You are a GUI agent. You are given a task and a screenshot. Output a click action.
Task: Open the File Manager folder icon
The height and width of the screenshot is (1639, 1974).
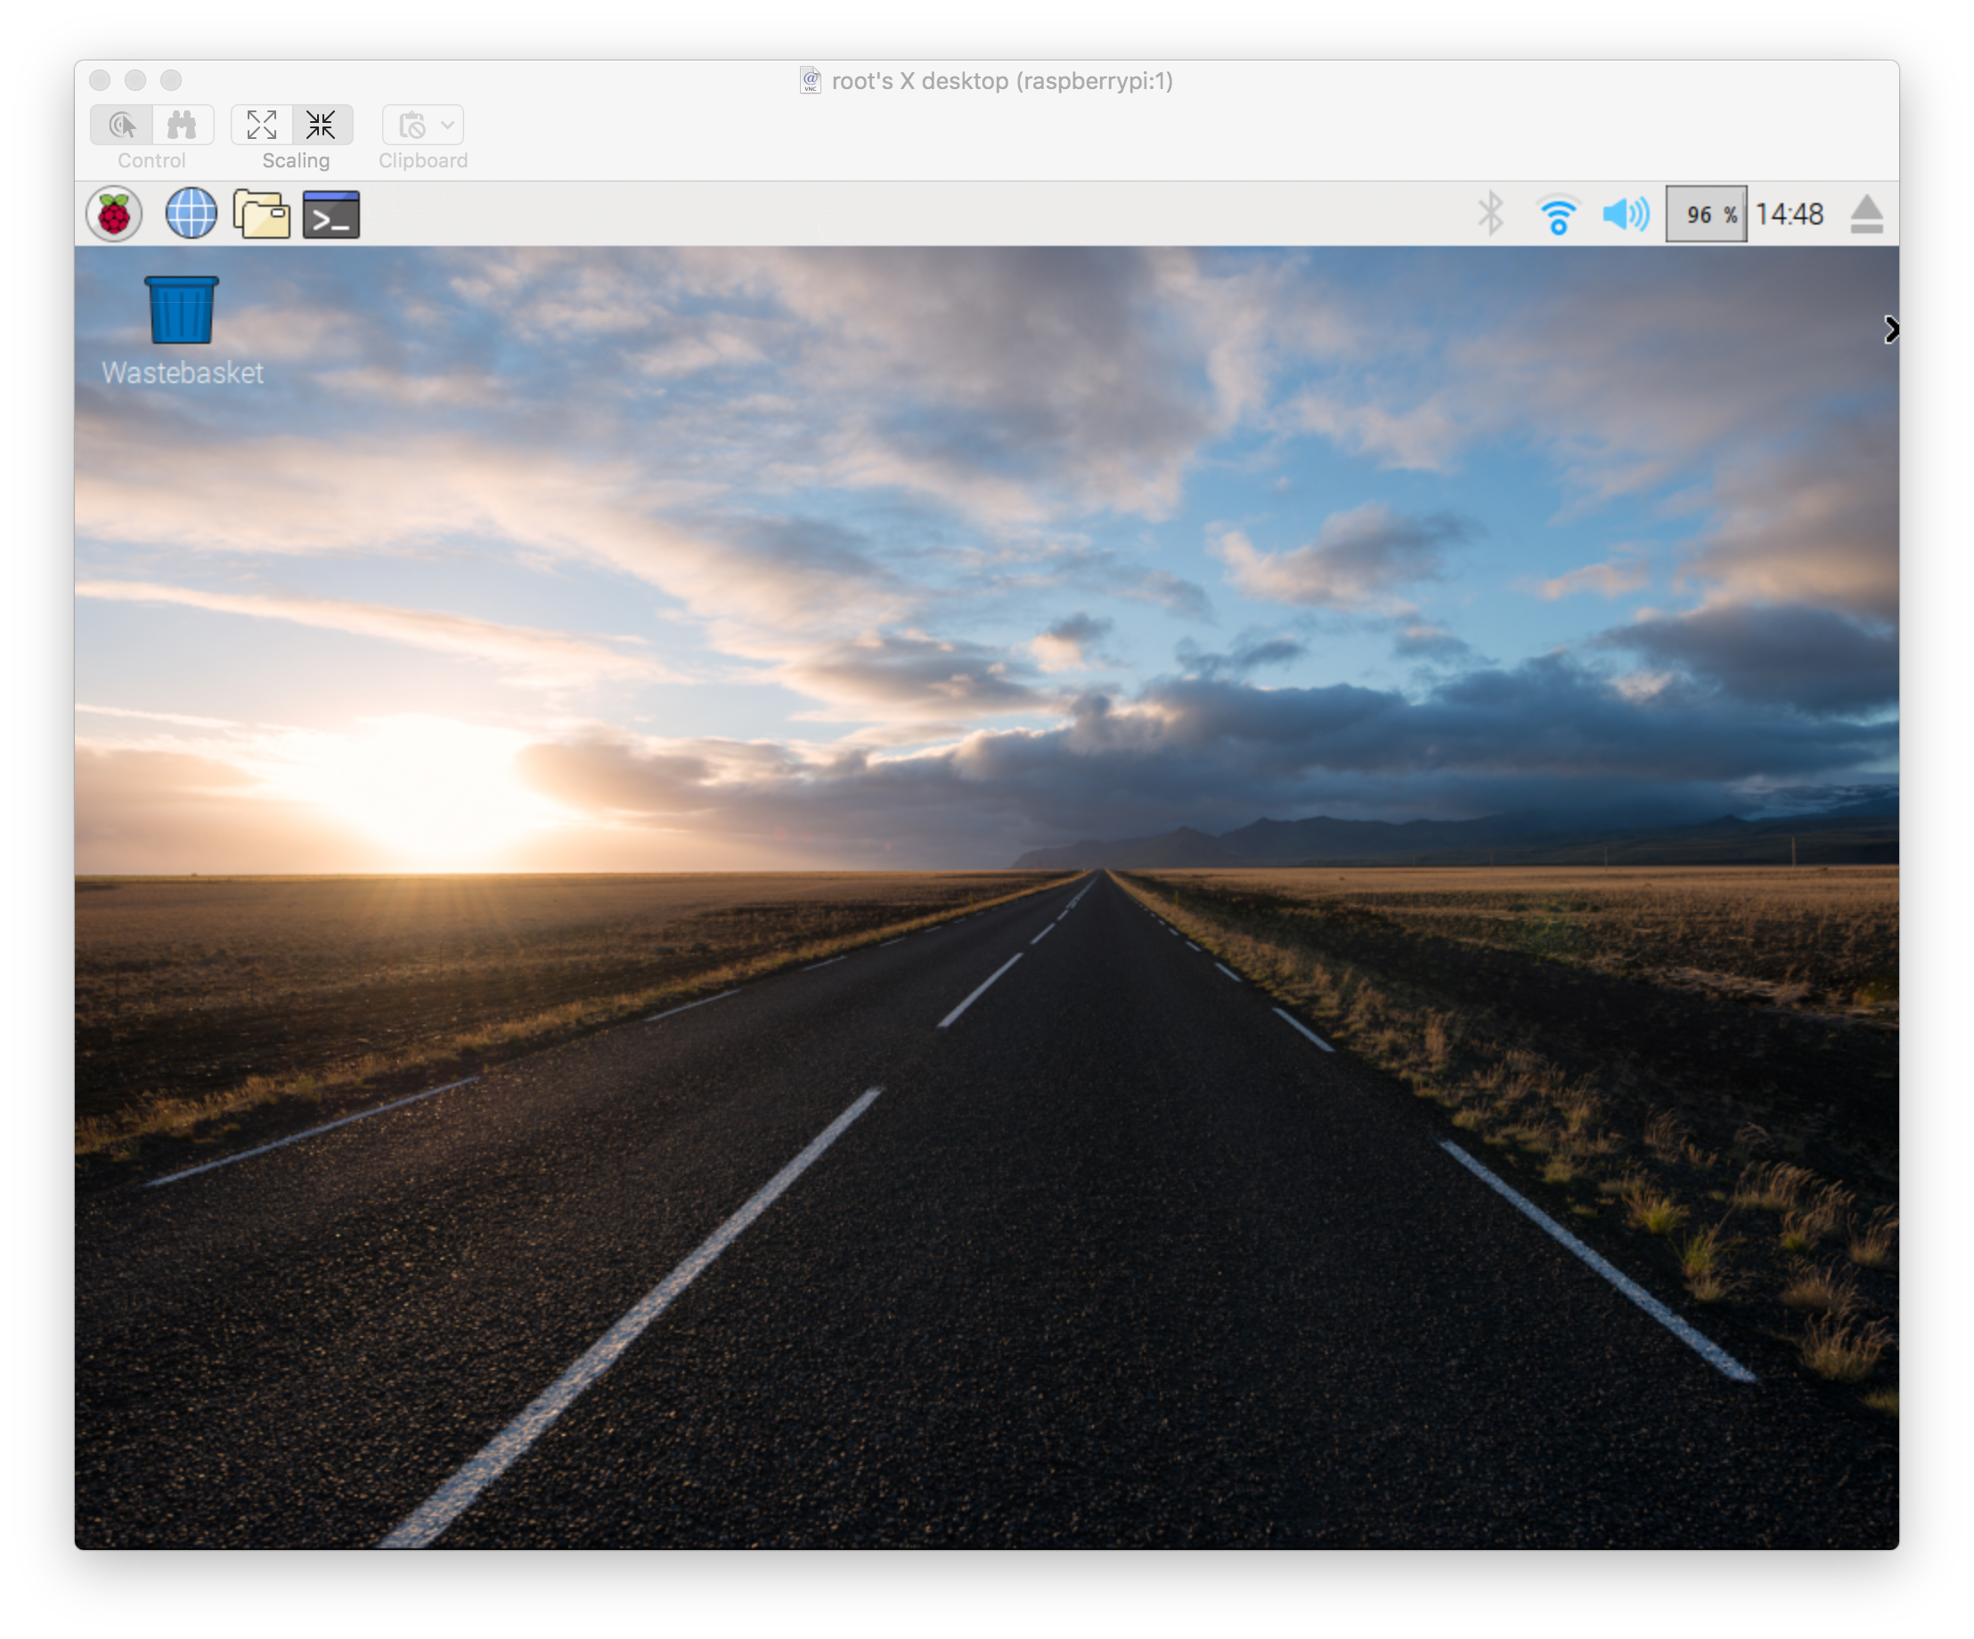[261, 213]
